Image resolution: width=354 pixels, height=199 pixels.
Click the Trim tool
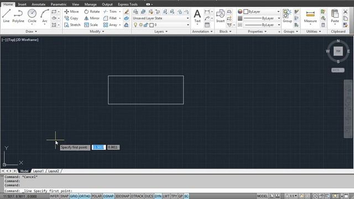pos(110,12)
